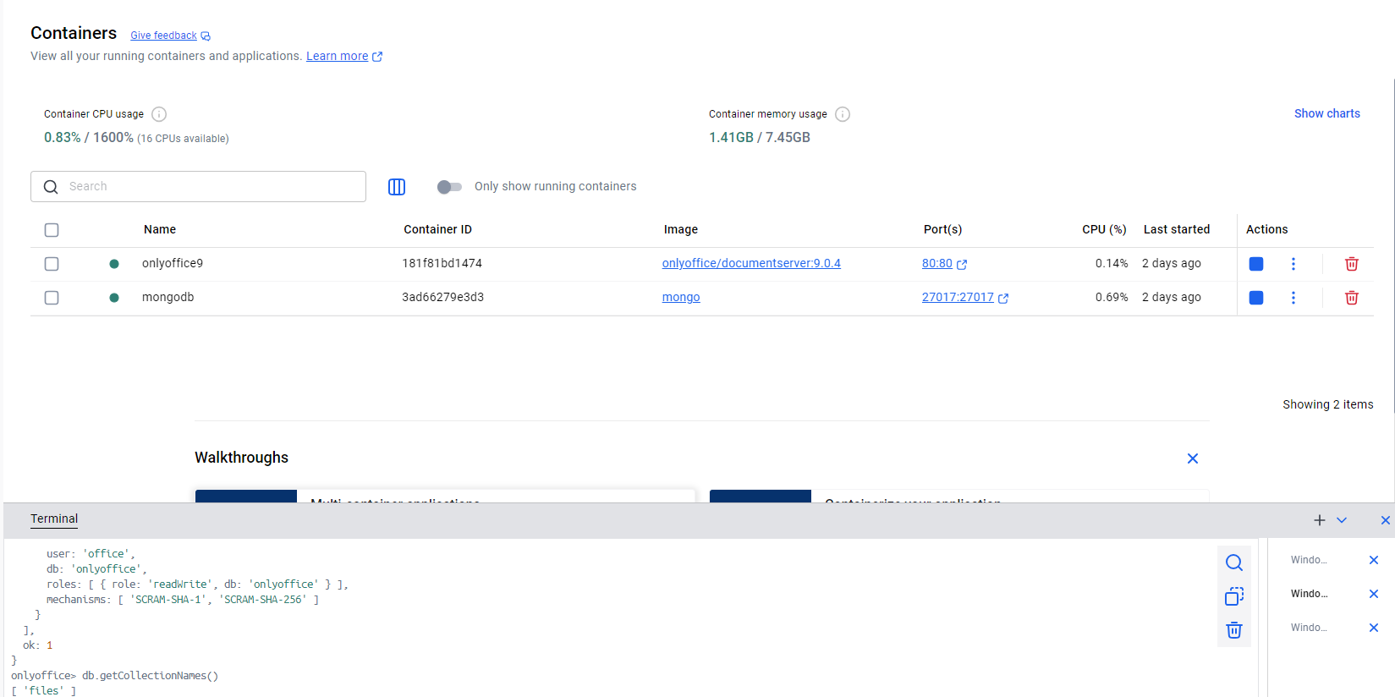Open more actions menu for onlyoffice9
This screenshot has width=1395, height=697.
1293,264
